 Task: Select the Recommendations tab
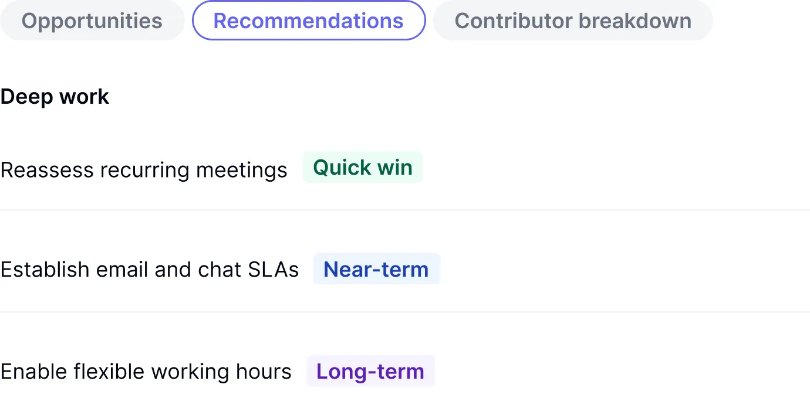click(309, 21)
